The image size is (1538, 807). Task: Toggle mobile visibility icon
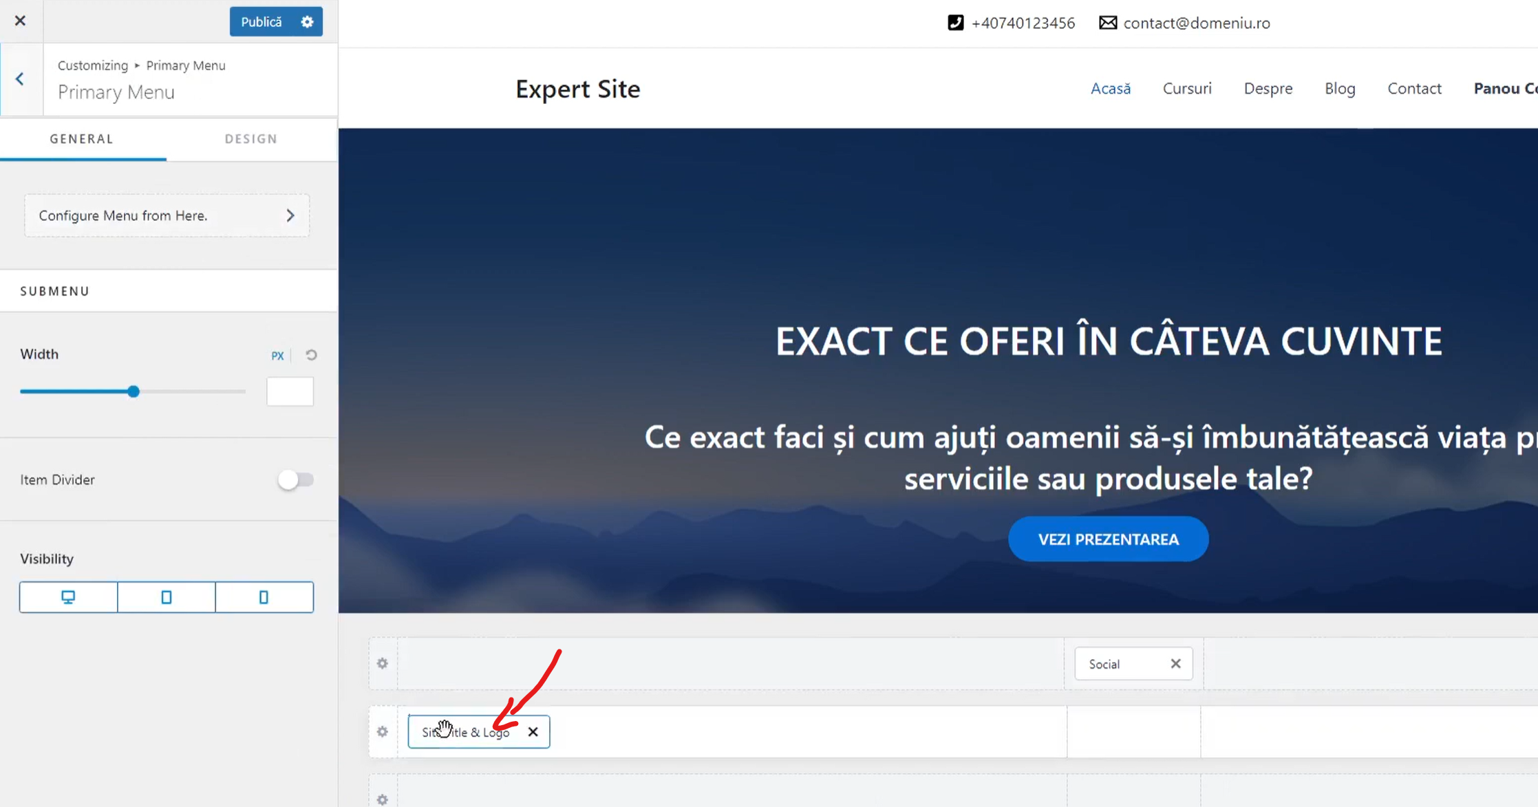click(x=264, y=597)
